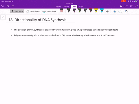Activate Lasso Select

[x=33, y=11]
